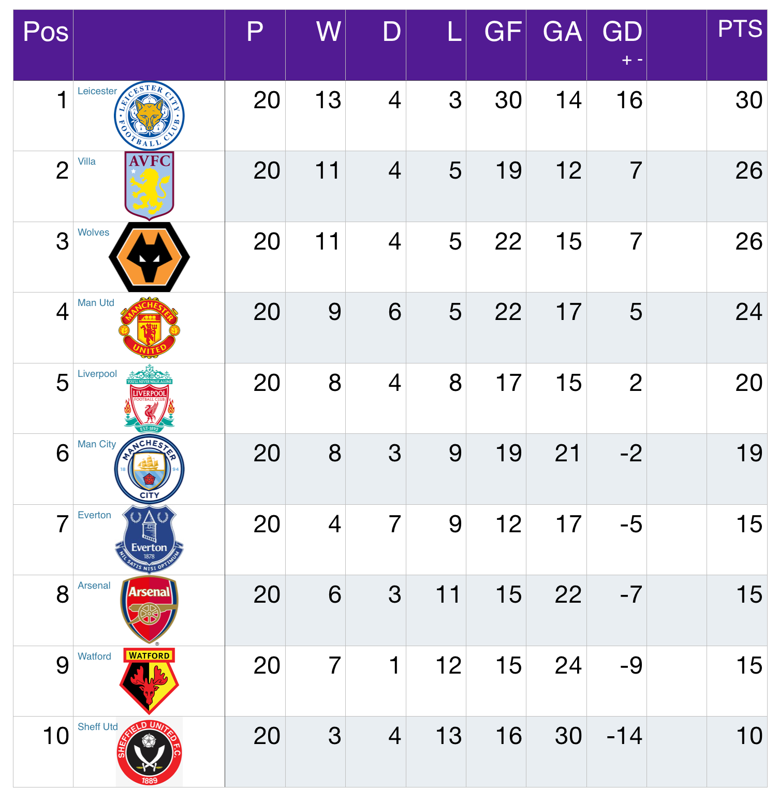779x802 pixels.
Task: Click the Leicester City club crest
Action: 149,115
